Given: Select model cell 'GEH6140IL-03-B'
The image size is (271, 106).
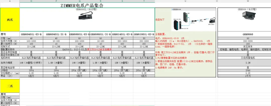Looking at the screenshot, I should point(122,34).
